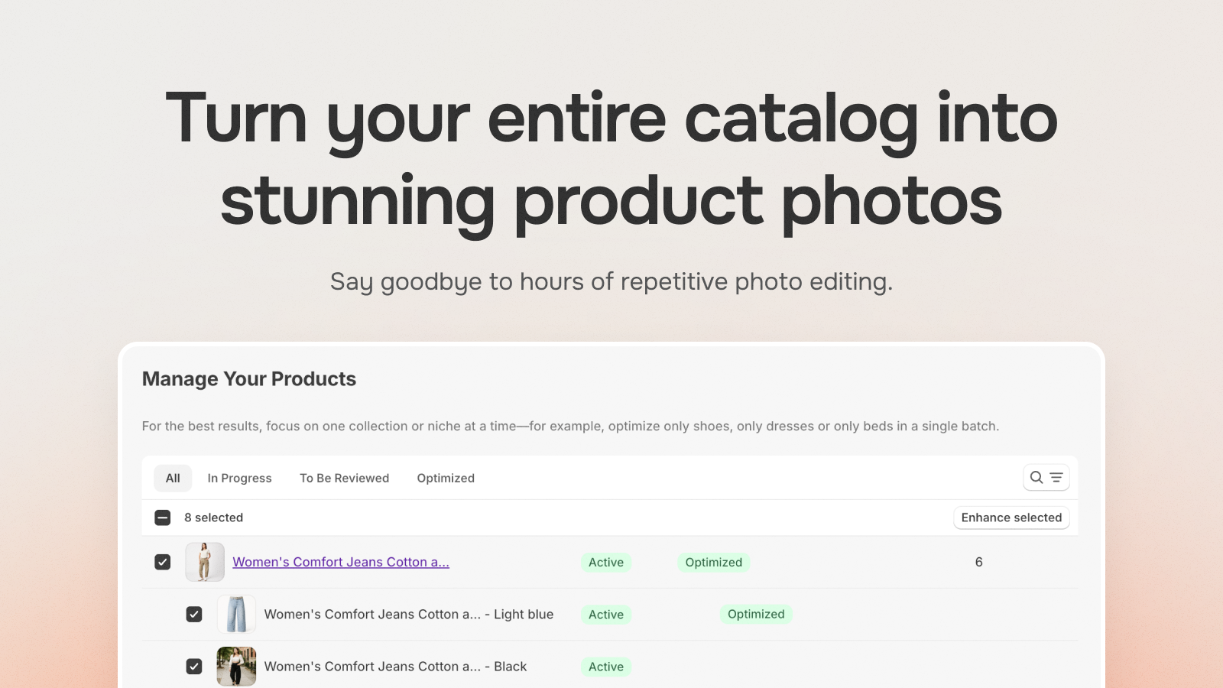Switch to the To Be Reviewed tab
The width and height of the screenshot is (1223, 688).
coord(344,478)
